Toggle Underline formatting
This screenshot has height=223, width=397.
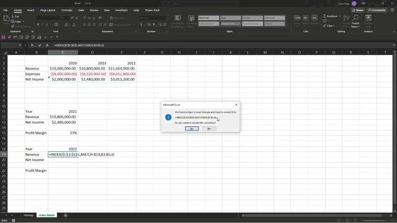coord(47,25)
